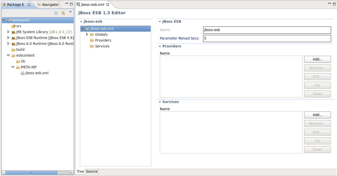Click the Parameter Reload Secs field
Viewport: 337px width, 176px height.
click(x=267, y=39)
